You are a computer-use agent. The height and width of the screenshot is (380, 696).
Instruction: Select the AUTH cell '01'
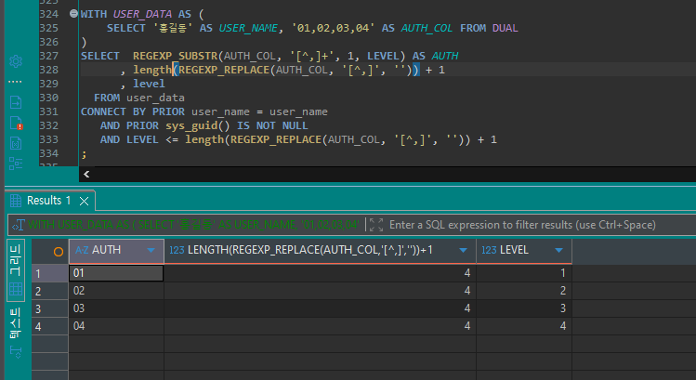[116, 273]
